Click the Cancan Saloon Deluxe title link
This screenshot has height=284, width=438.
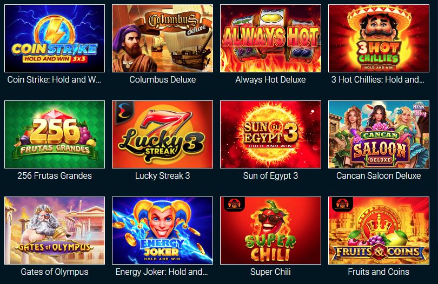pos(379,176)
